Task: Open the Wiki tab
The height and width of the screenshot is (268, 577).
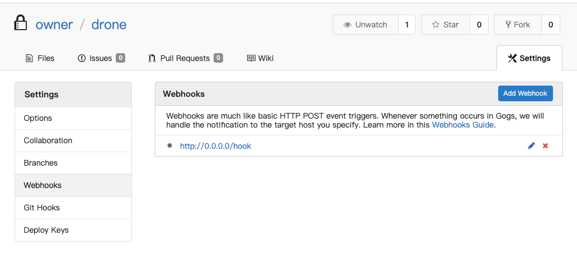Action: pyautogui.click(x=260, y=58)
